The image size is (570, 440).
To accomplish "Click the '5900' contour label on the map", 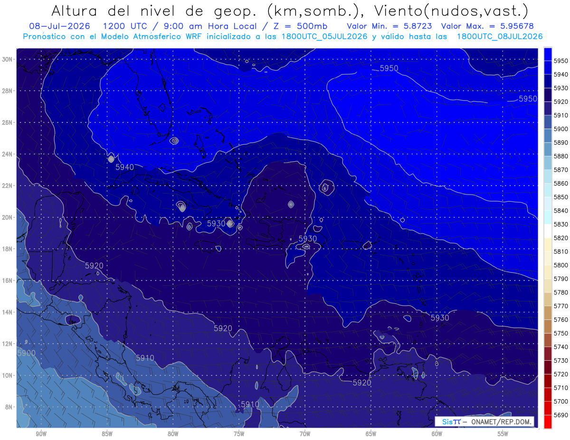I will [26, 353].
